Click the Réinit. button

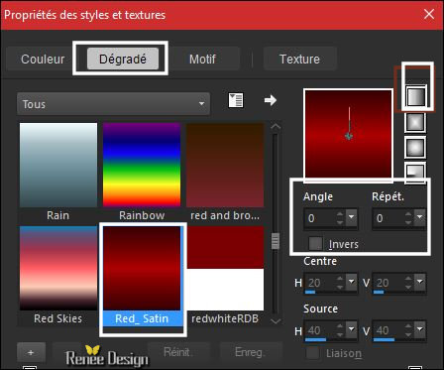(x=177, y=352)
